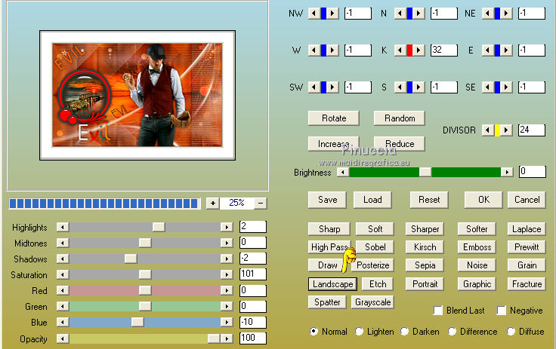Click the K value input field
Viewport: 556px width, 349px height.
pyautogui.click(x=444, y=51)
